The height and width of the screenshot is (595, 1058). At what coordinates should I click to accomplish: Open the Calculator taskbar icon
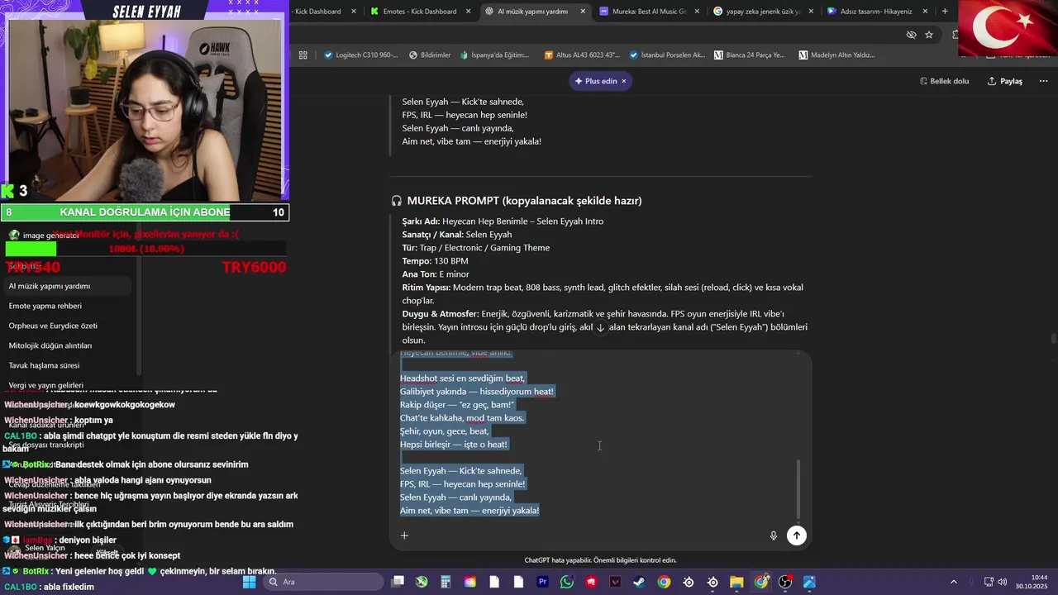(x=446, y=582)
